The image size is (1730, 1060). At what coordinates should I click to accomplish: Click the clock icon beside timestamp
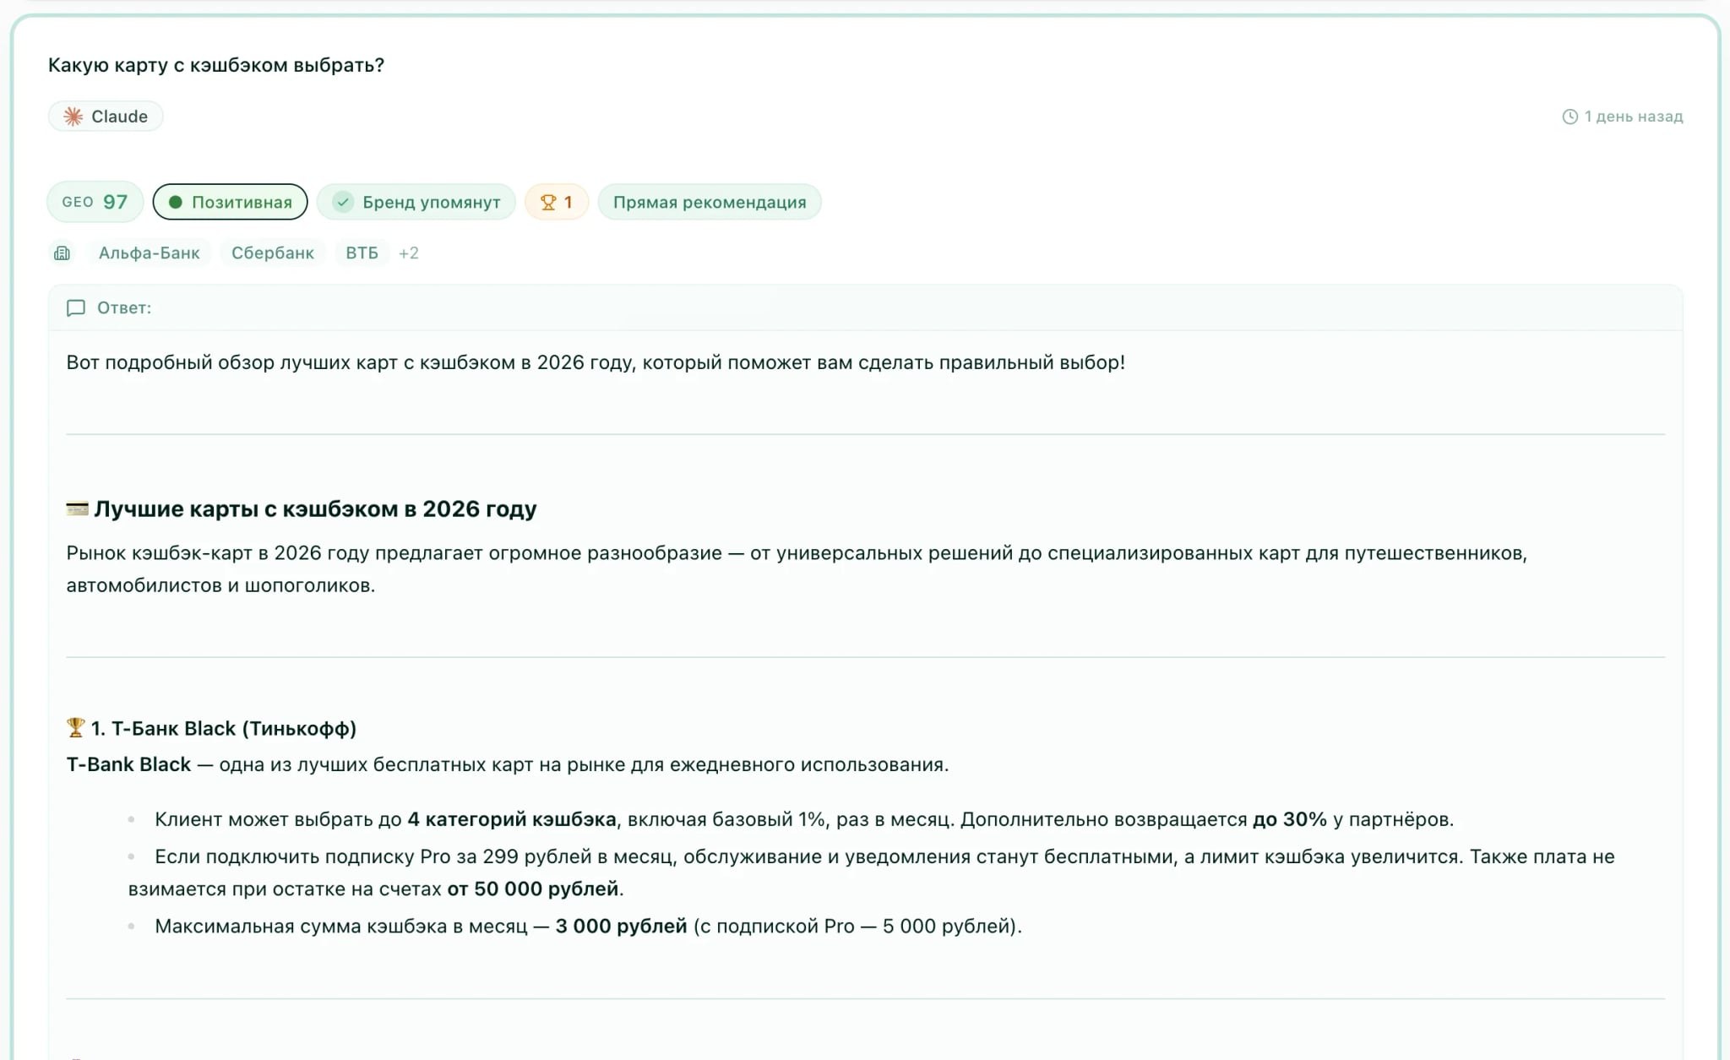(1570, 117)
